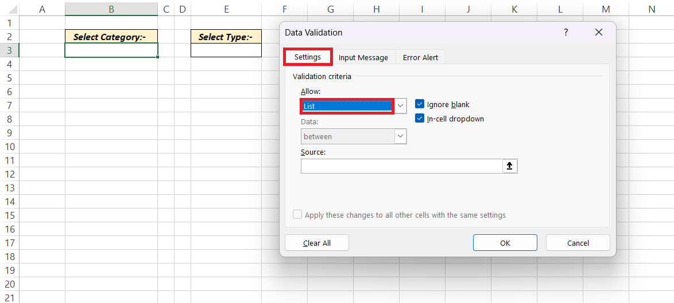Uncheck the Ignore blank checkbox
The image size is (674, 303).
[420, 104]
